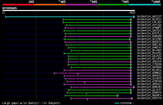The height and width of the screenshot is (105, 163).
Task: Click the UniRef100_A8ICG7 hit label
Action: point(149,16)
